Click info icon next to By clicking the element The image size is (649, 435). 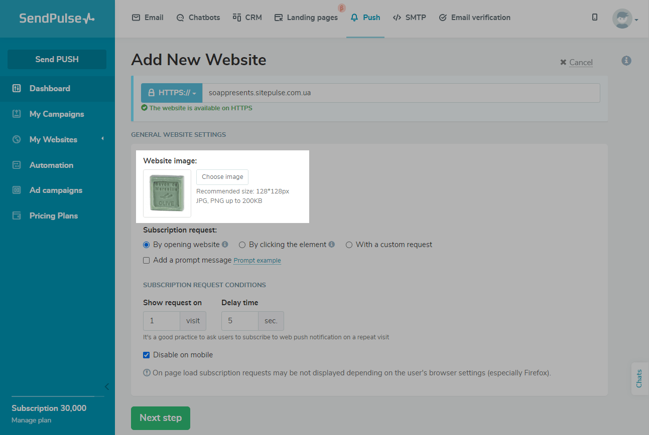tap(331, 245)
